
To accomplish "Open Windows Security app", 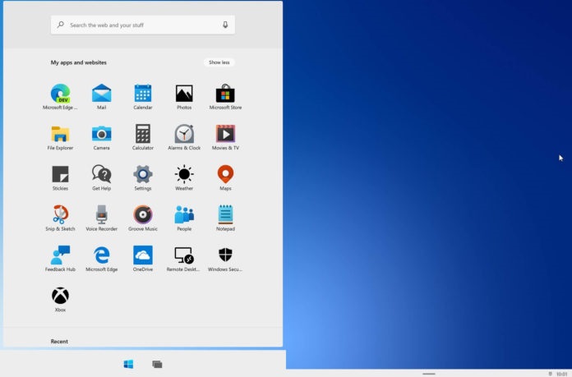I will (x=225, y=255).
